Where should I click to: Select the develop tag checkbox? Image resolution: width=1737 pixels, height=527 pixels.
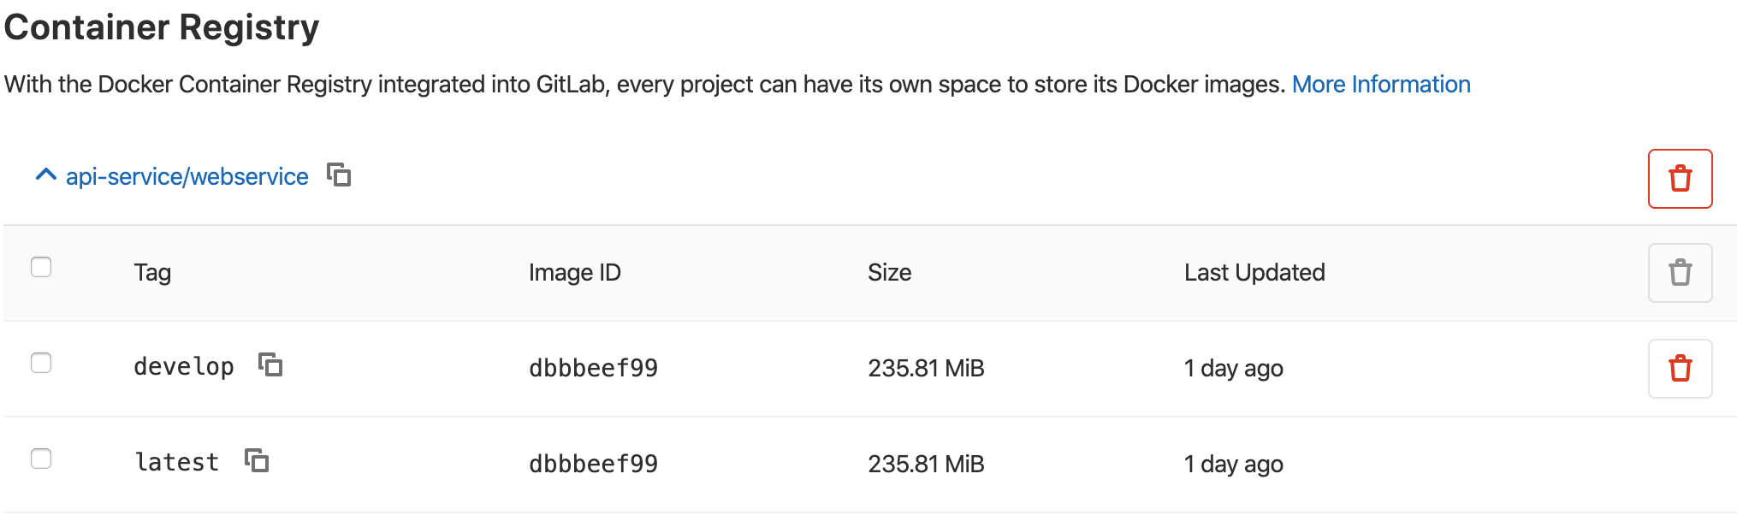coord(41,363)
